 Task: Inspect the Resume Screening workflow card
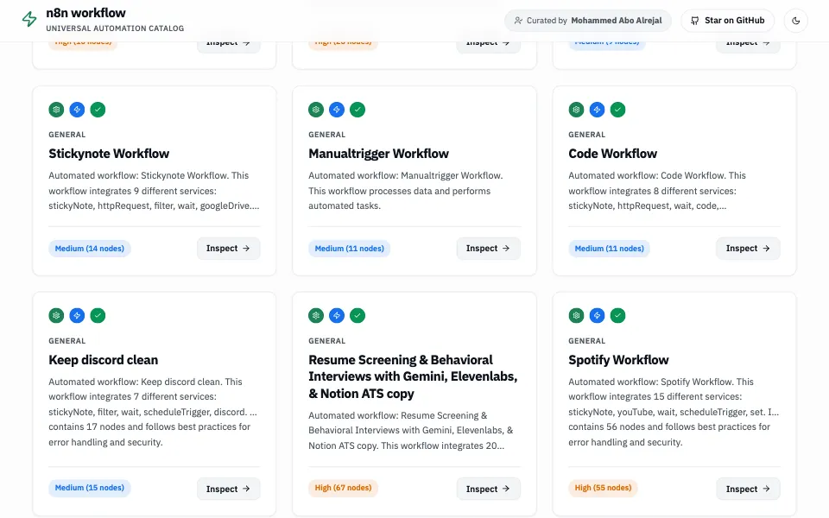tap(488, 489)
